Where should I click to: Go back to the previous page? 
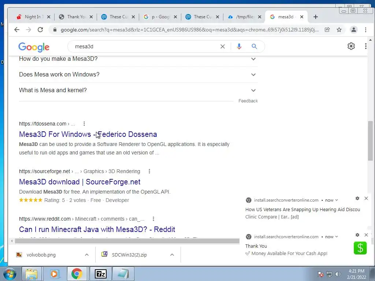(x=17, y=30)
